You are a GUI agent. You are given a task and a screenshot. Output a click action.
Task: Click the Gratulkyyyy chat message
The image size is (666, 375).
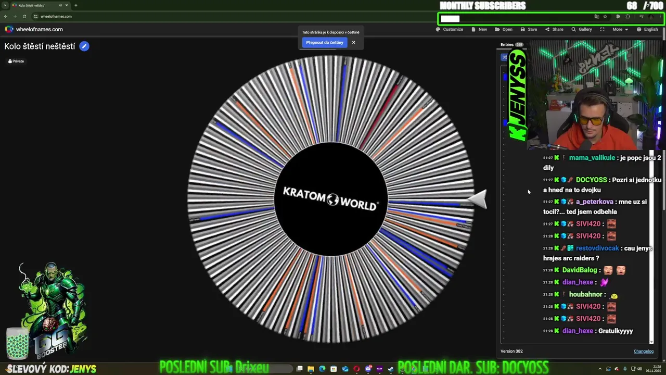pyautogui.click(x=616, y=331)
